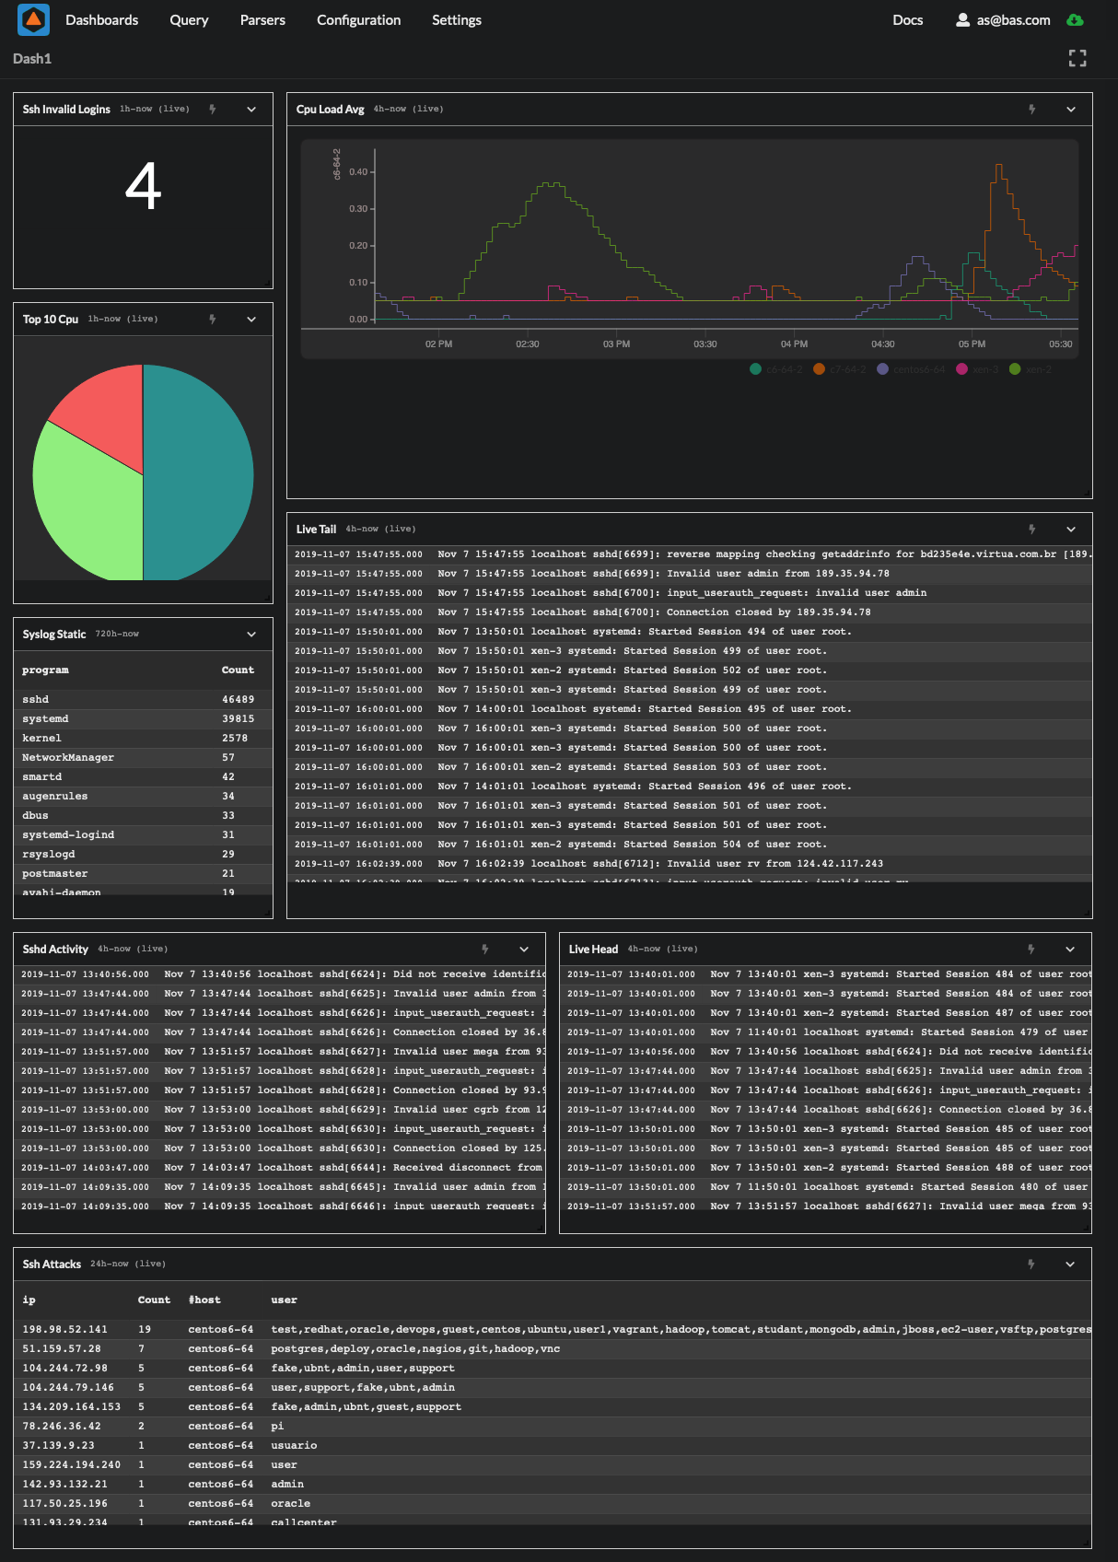Expand Live Head widget menu
Image resolution: width=1118 pixels, height=1562 pixels.
coord(1070,950)
